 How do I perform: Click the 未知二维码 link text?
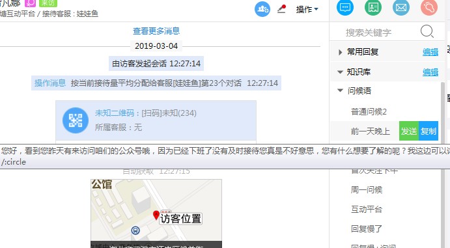pos(115,113)
